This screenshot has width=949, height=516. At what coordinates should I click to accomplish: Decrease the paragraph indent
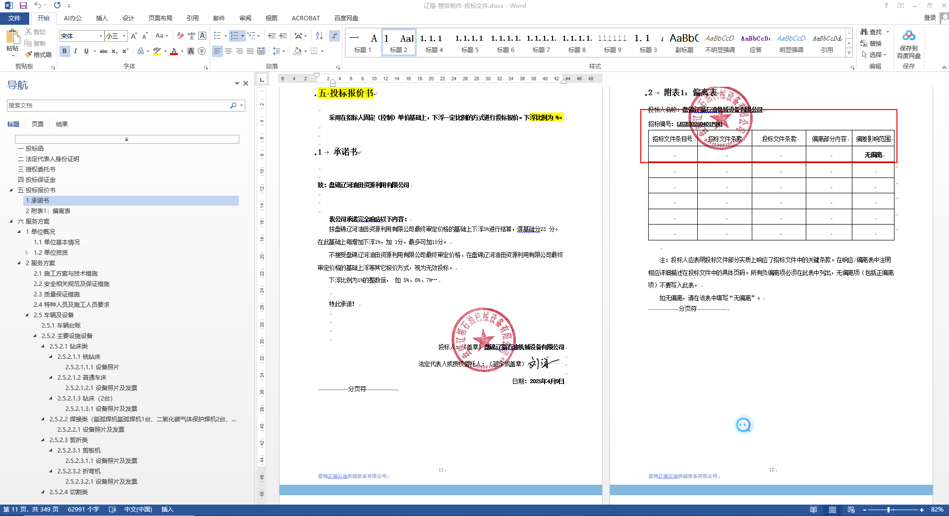[x=272, y=36]
